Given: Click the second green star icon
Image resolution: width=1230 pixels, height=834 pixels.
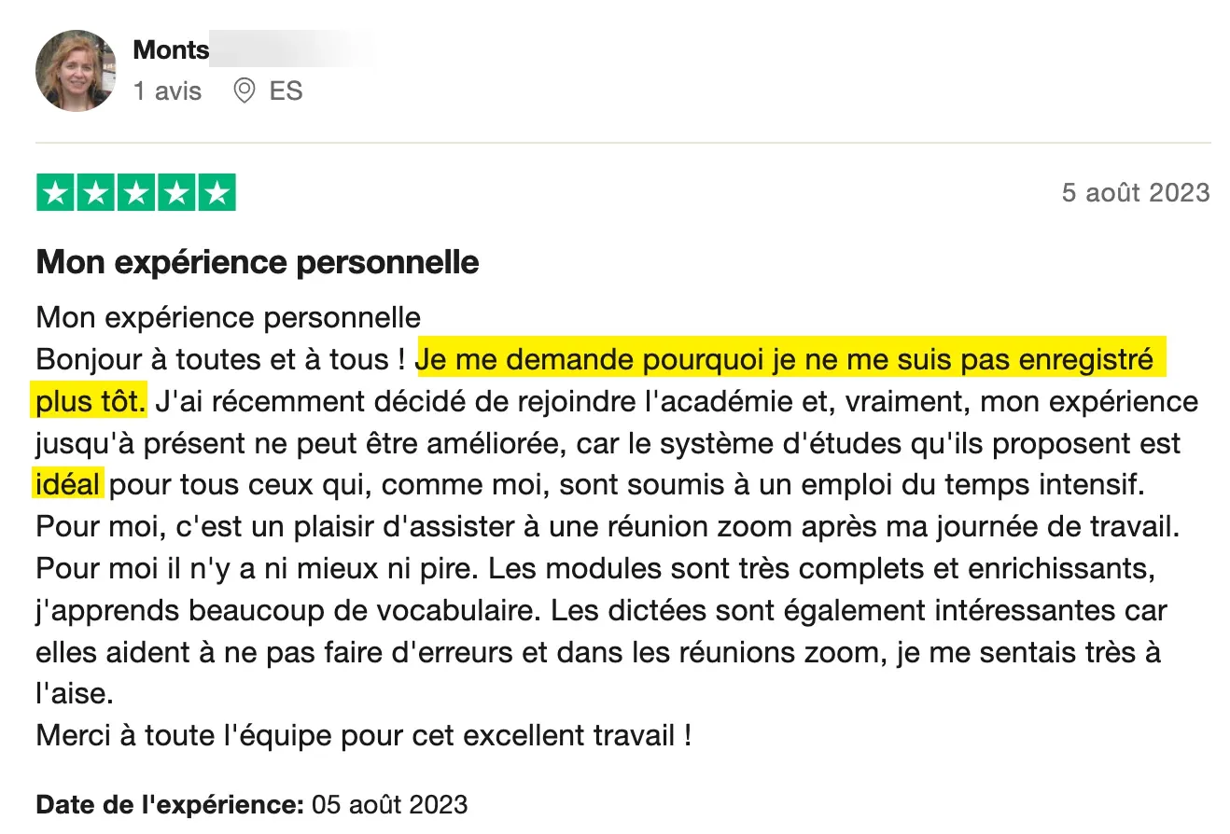Looking at the screenshot, I should [95, 192].
